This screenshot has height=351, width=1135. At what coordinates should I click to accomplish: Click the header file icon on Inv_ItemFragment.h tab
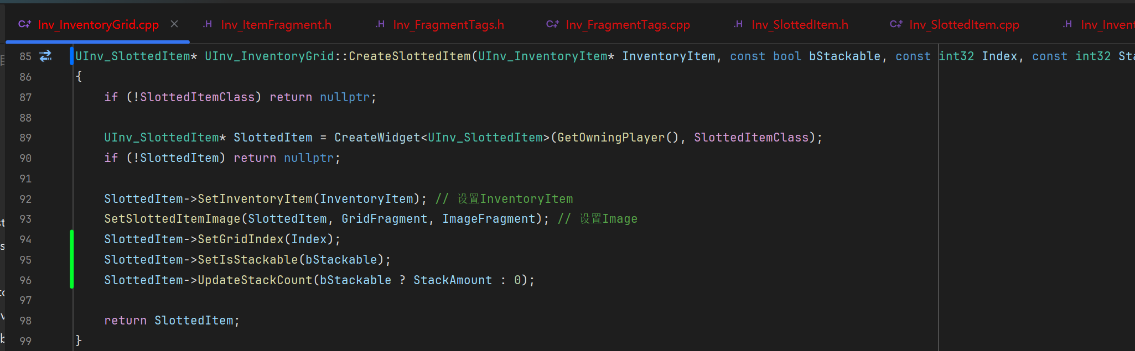(x=208, y=24)
